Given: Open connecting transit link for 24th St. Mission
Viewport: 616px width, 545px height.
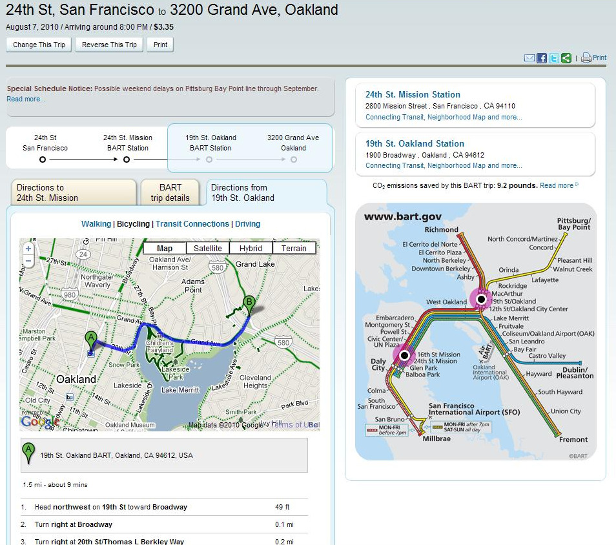Looking at the screenshot, I should (444, 117).
